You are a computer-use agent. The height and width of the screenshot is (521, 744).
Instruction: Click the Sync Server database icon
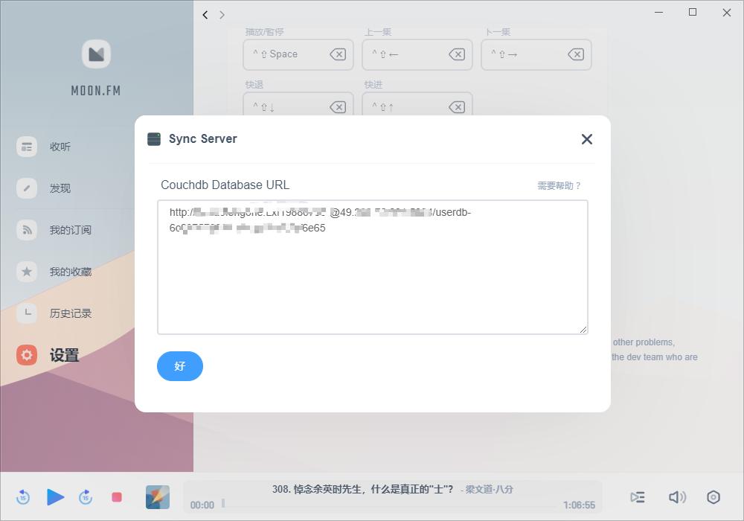pyautogui.click(x=154, y=139)
